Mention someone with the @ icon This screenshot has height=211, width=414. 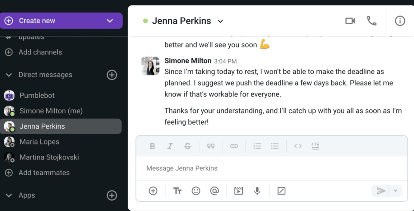tap(214, 191)
